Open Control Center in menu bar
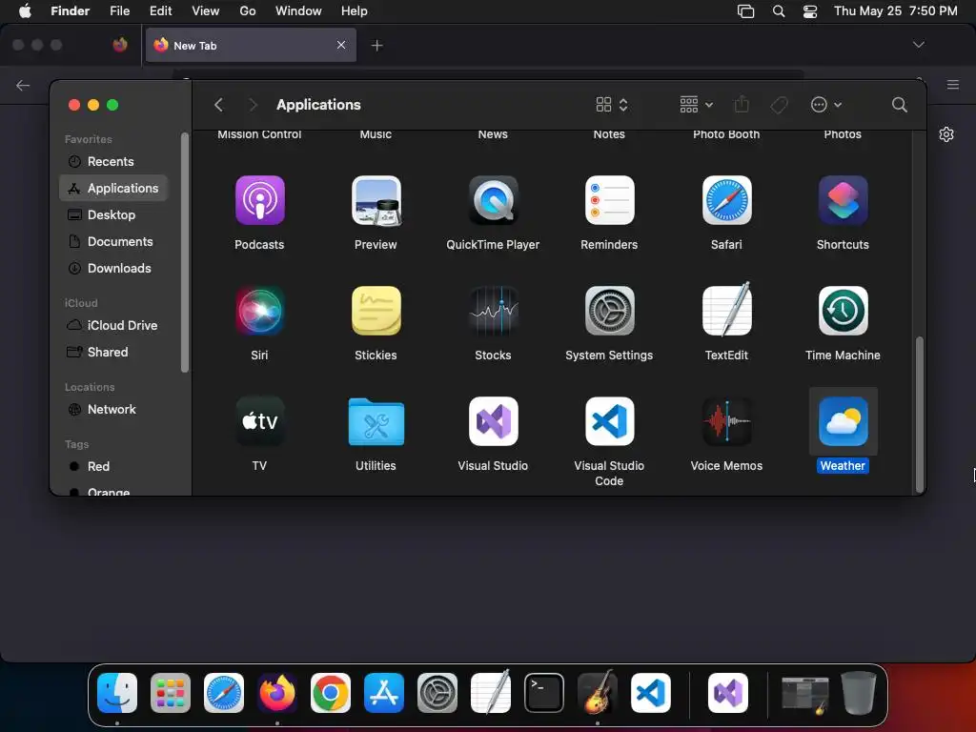Screen dimensions: 976x732 point(810,11)
